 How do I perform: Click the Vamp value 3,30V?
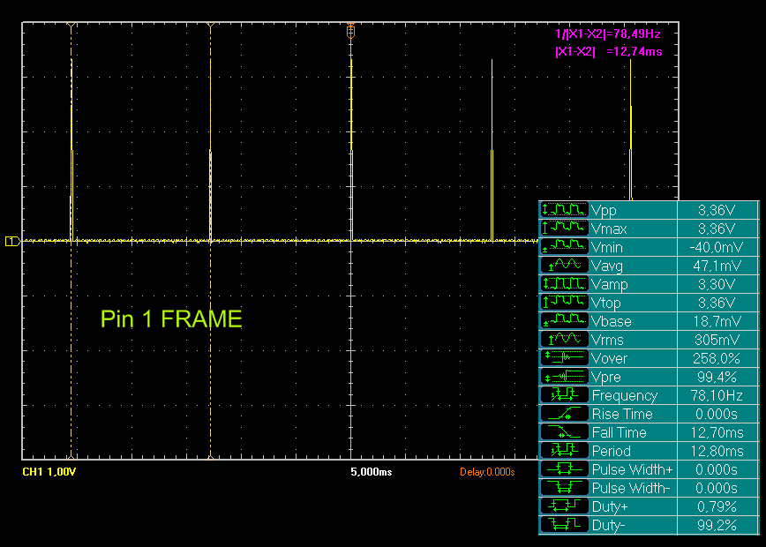click(x=717, y=284)
